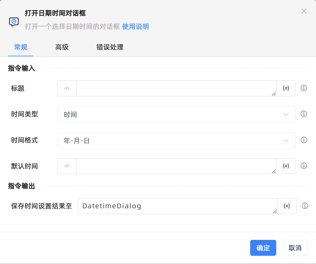The width and height of the screenshot is (316, 264).
Task: Confirm with the 确定 button
Action: click(263, 248)
